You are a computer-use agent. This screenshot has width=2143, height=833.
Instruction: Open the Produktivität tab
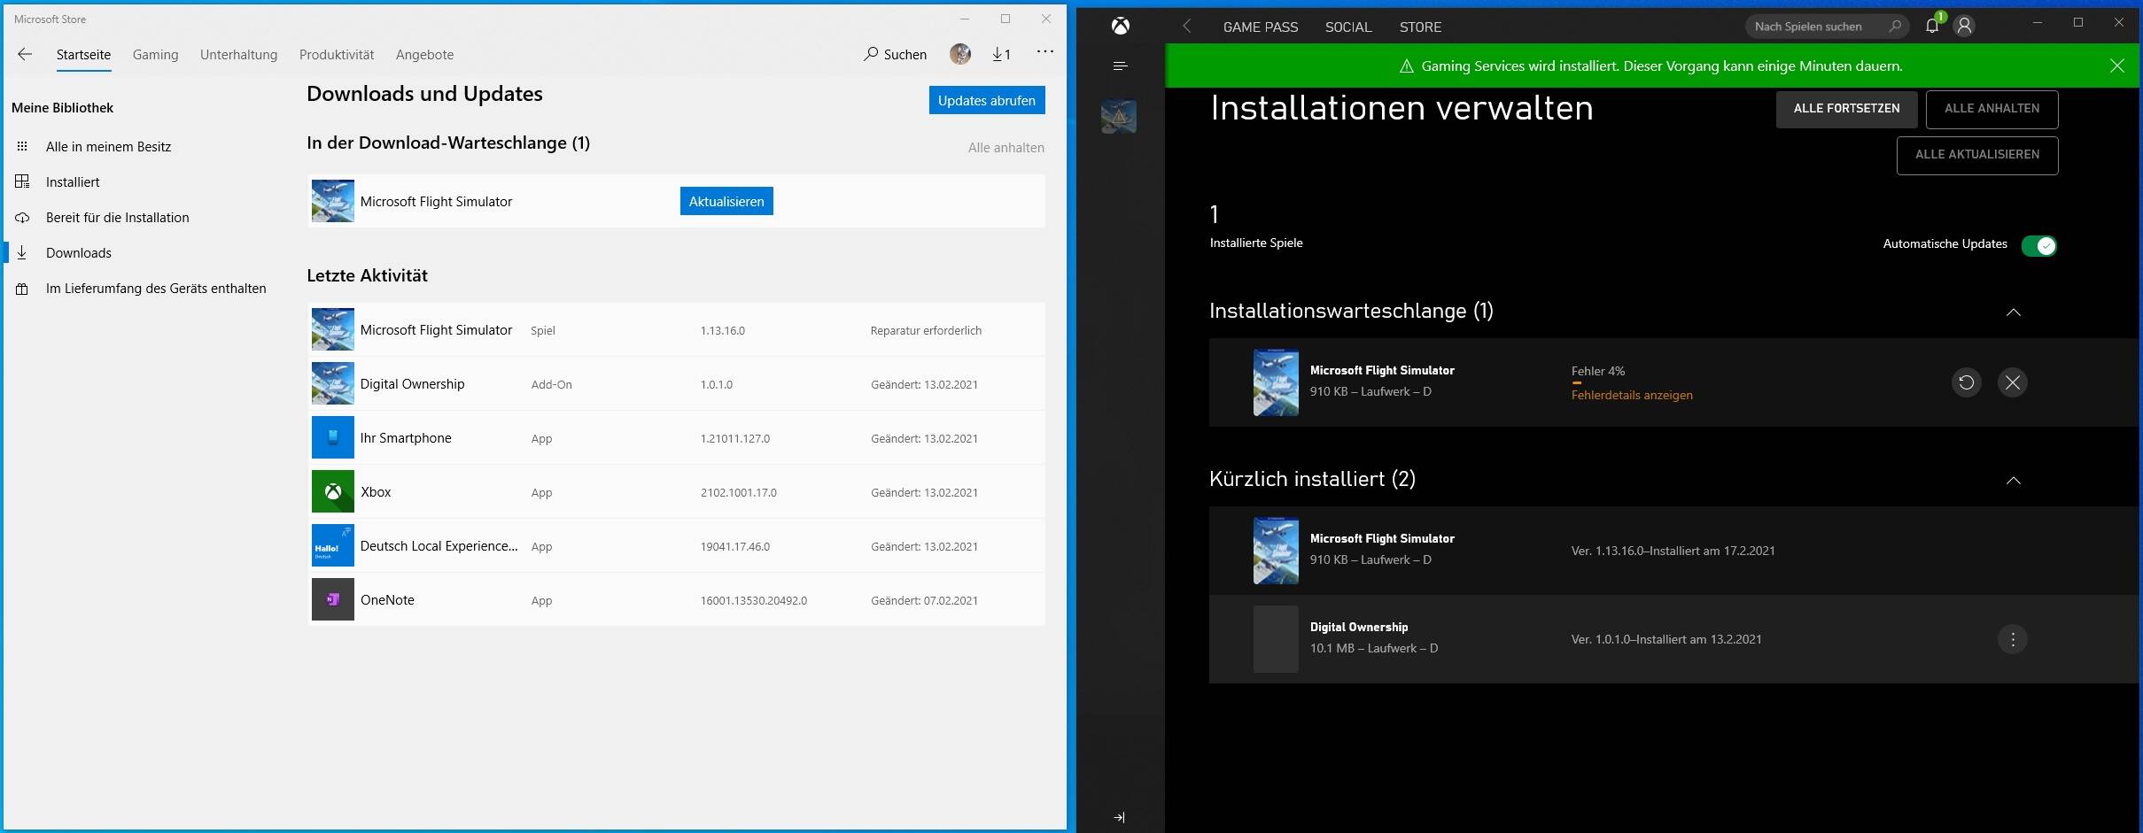pyautogui.click(x=337, y=55)
